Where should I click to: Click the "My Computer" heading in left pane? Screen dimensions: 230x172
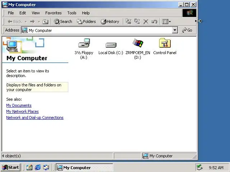click(27, 58)
